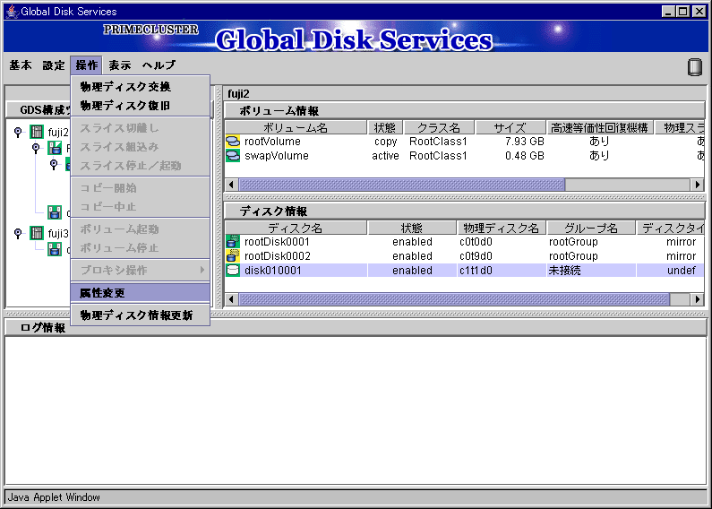Viewport: 712px width, 509px height.
Task: Collapse the fuji3 tree node
Action: point(18,233)
